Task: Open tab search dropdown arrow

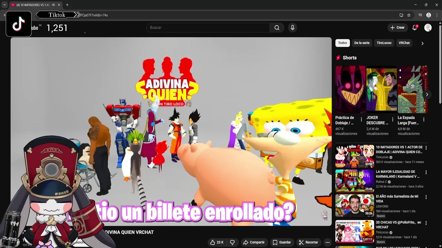Action: [x=4, y=5]
